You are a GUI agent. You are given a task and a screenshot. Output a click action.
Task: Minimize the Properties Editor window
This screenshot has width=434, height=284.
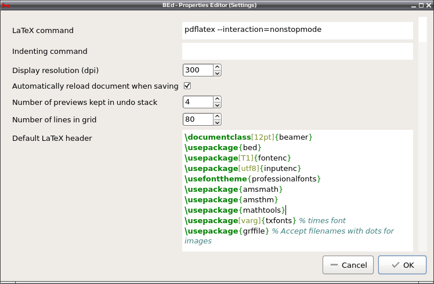[414, 5]
